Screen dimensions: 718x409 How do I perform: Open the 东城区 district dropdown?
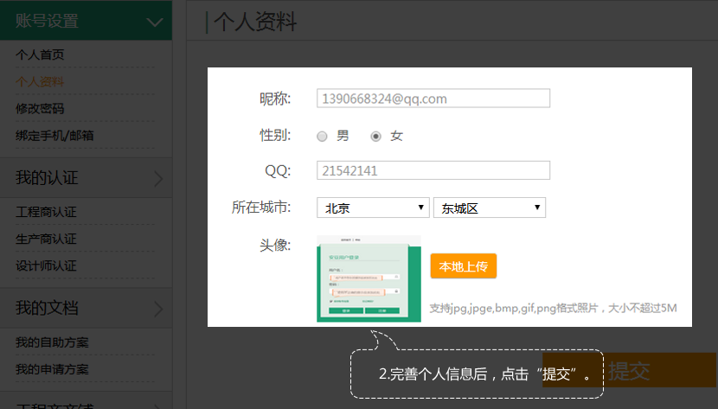[x=489, y=208]
